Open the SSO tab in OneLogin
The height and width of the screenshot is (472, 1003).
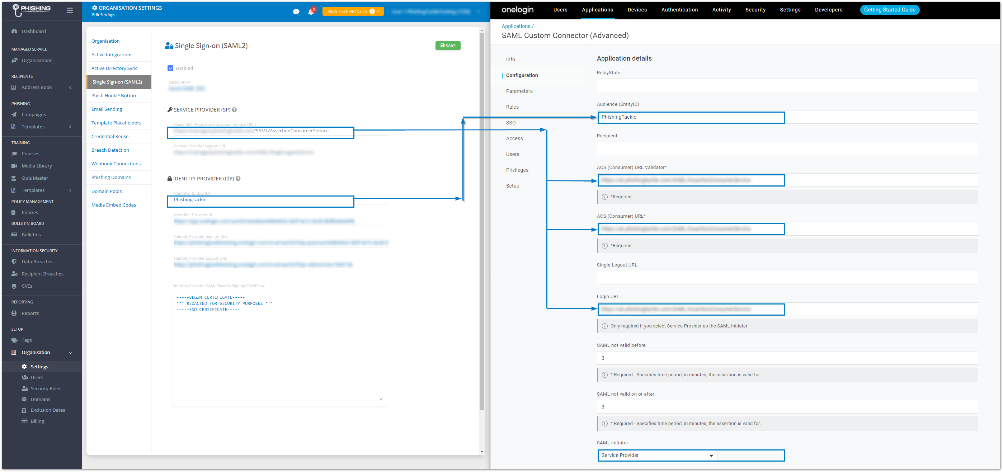(x=510, y=123)
